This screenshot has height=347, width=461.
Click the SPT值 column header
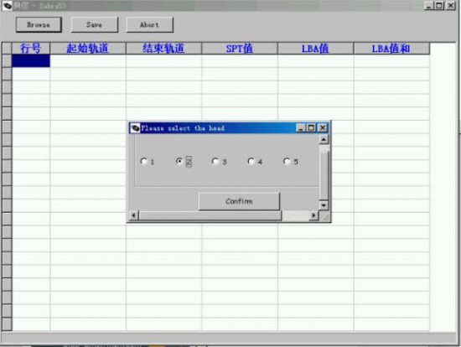pos(240,49)
